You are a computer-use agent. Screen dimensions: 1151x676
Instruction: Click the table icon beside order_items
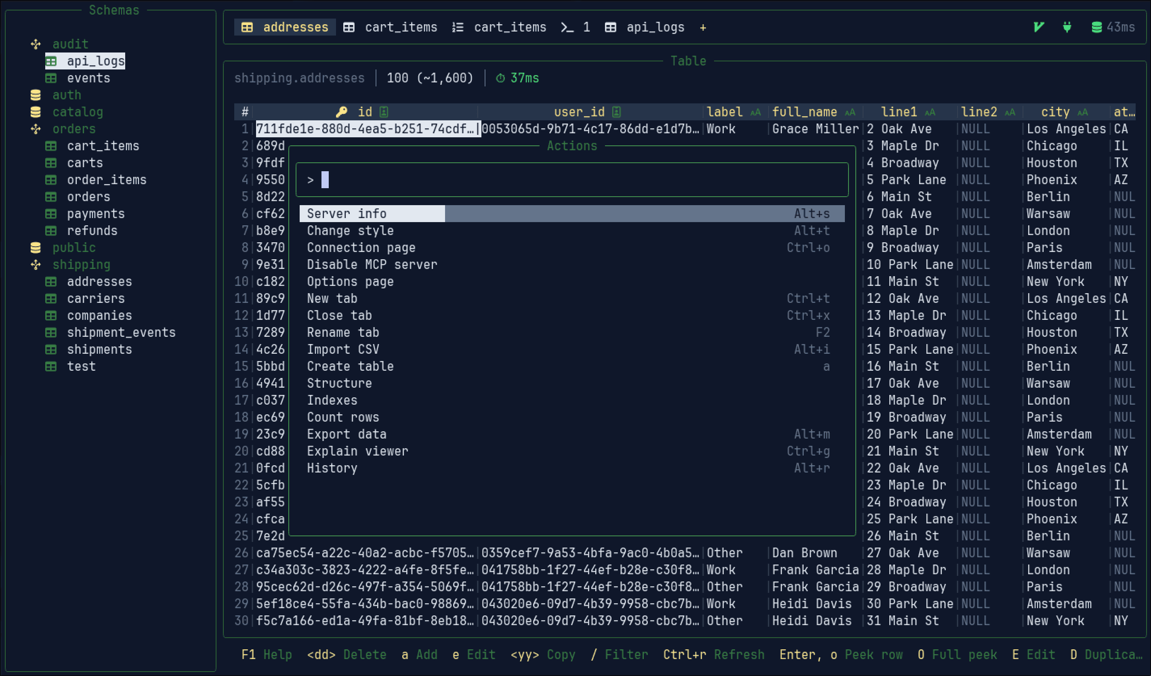(x=51, y=180)
